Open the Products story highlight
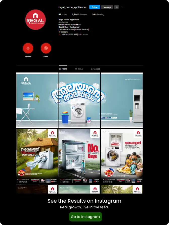This screenshot has height=225, width=169. [28, 48]
